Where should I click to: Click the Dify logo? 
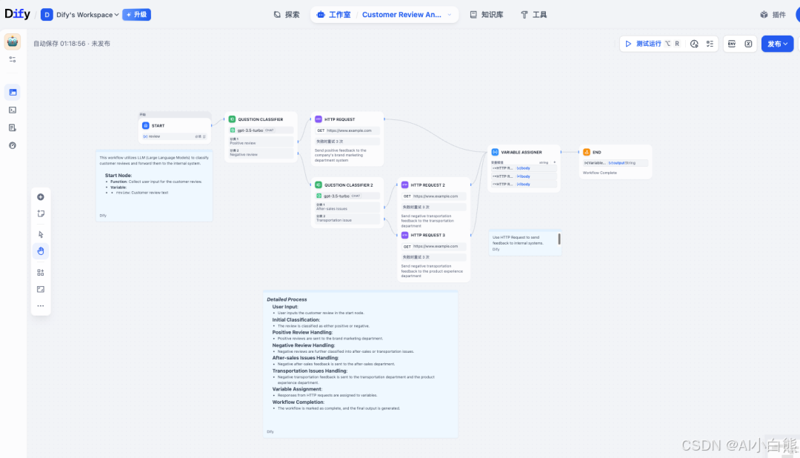coord(17,14)
